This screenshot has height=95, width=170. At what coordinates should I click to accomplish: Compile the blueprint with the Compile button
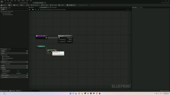[3, 5]
